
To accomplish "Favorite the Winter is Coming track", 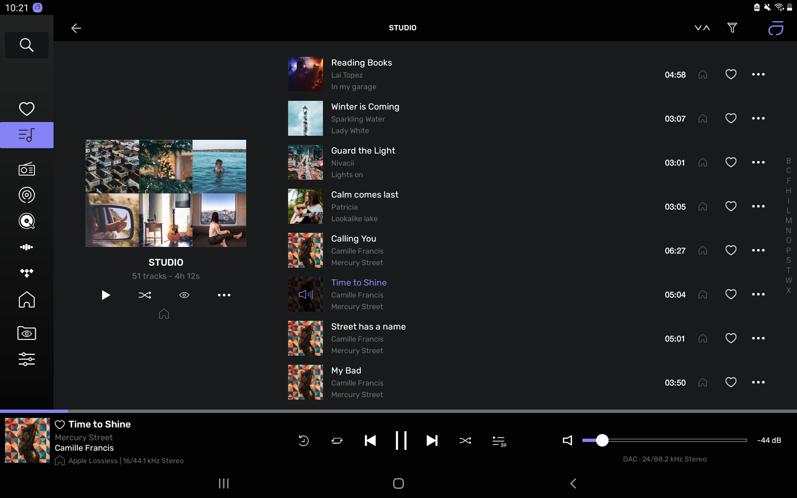I will coord(731,118).
